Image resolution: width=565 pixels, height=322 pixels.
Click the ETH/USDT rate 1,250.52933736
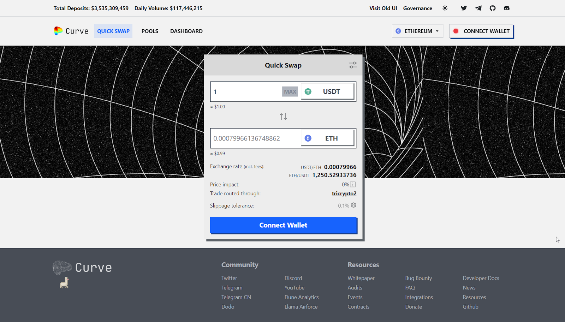click(334, 175)
